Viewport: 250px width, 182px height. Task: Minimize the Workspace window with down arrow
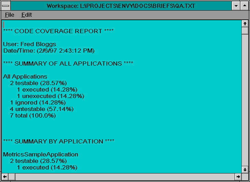236,6
